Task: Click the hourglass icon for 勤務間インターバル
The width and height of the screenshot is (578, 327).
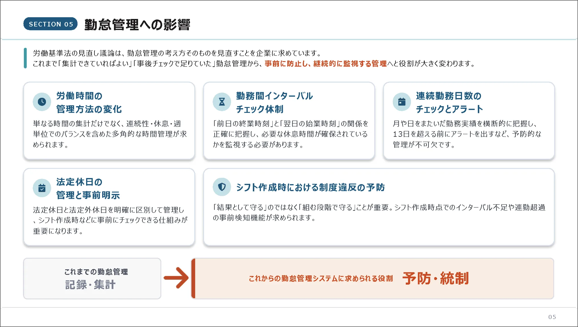Action: pyautogui.click(x=222, y=102)
